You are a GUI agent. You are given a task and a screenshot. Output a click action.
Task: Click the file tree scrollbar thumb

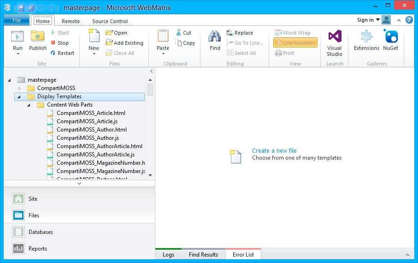click(150, 90)
